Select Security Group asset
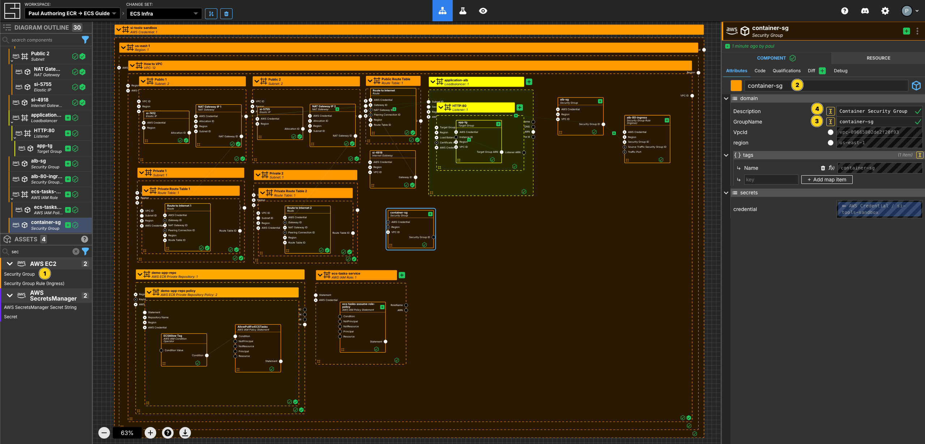 click(19, 274)
